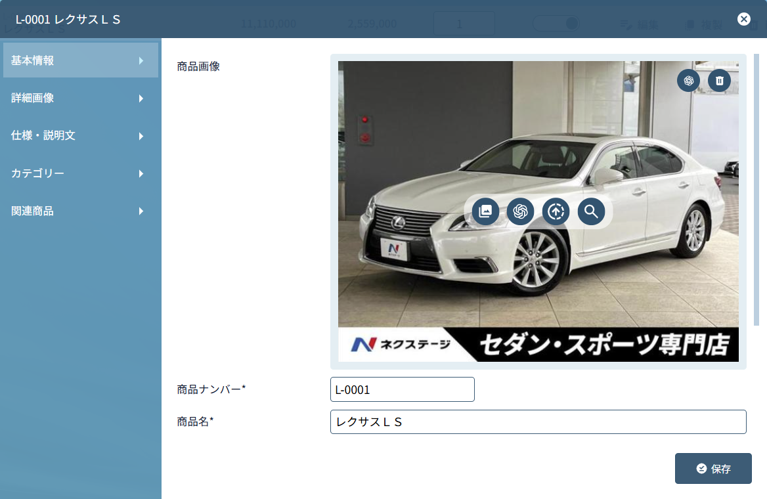
Task: Open the 詳細画像 section
Action: click(x=81, y=98)
